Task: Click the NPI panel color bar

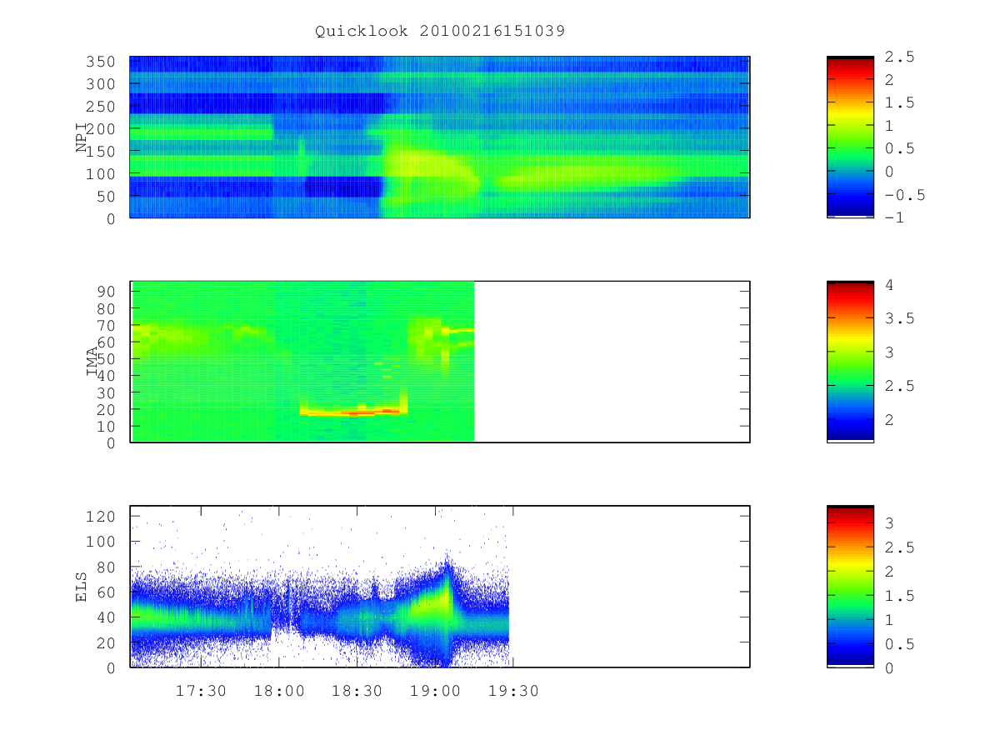Action: click(850, 137)
